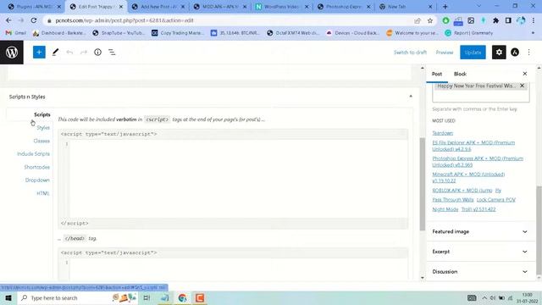Open Task View on the taskbar
The height and width of the screenshot is (305, 542).
click(x=147, y=297)
